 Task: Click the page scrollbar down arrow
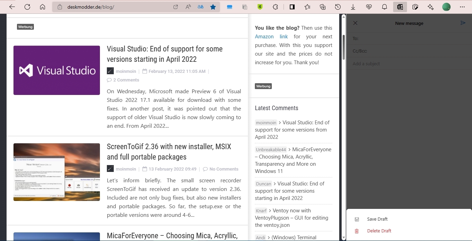[343, 238]
